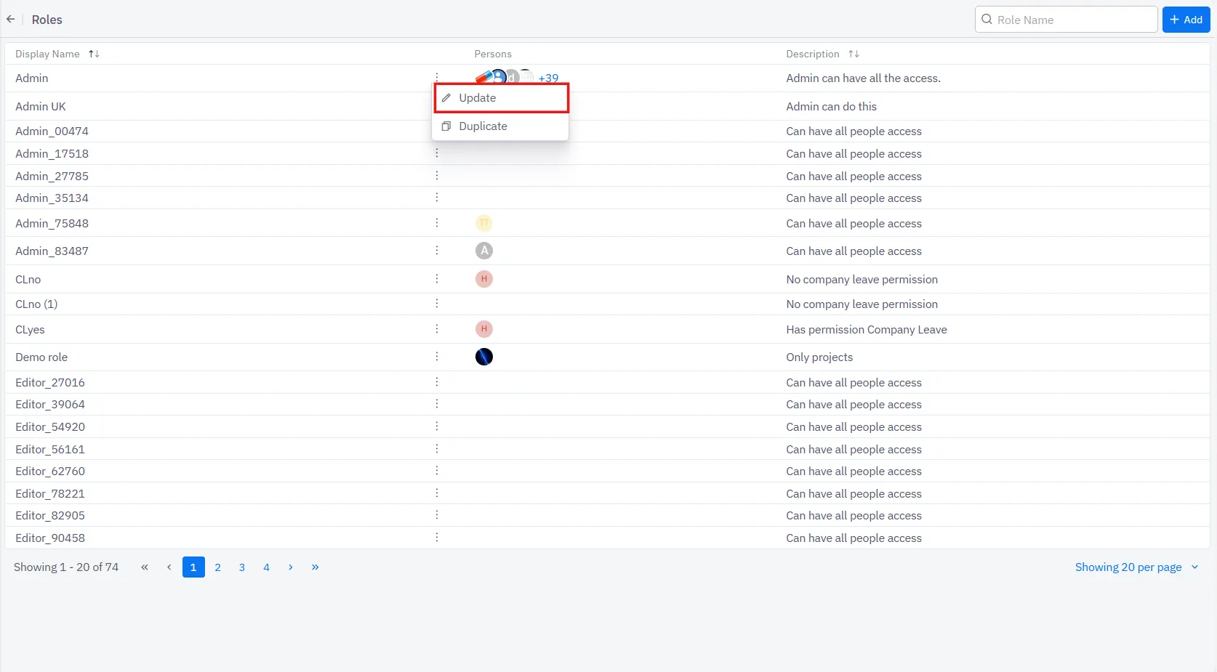Jump to page 3 of roles
Image resolution: width=1217 pixels, height=672 pixels.
pos(242,567)
